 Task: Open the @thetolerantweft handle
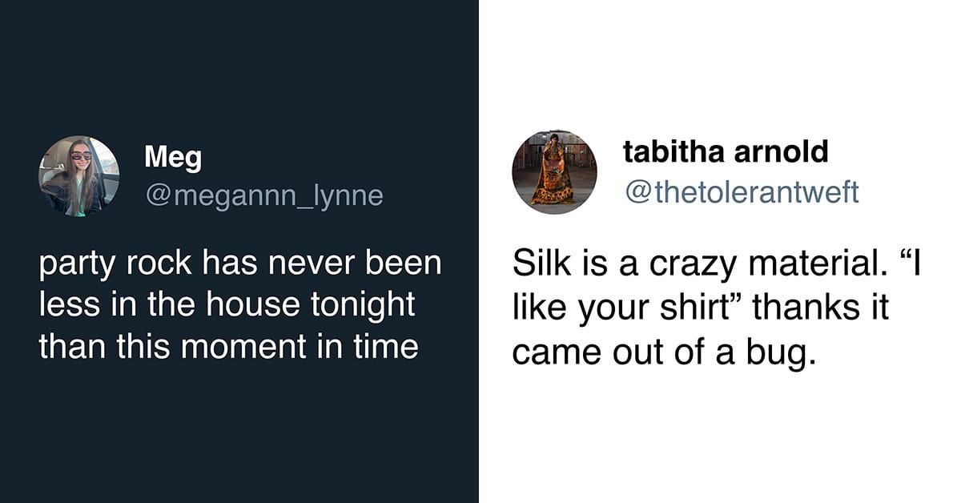(x=741, y=191)
